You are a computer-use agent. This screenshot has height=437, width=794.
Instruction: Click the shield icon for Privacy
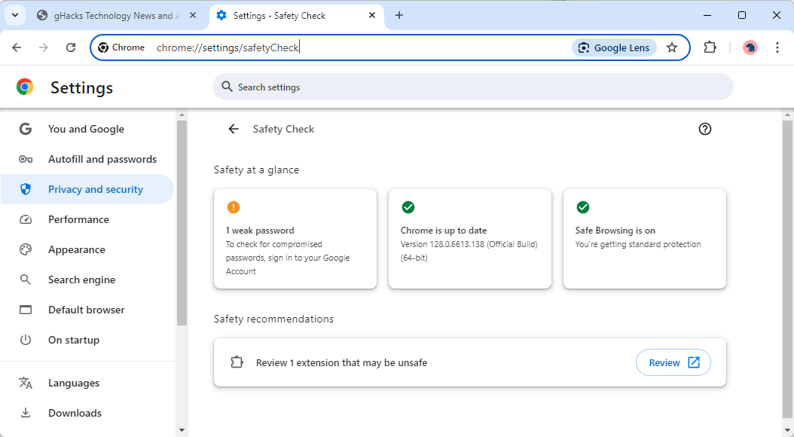[x=26, y=189]
